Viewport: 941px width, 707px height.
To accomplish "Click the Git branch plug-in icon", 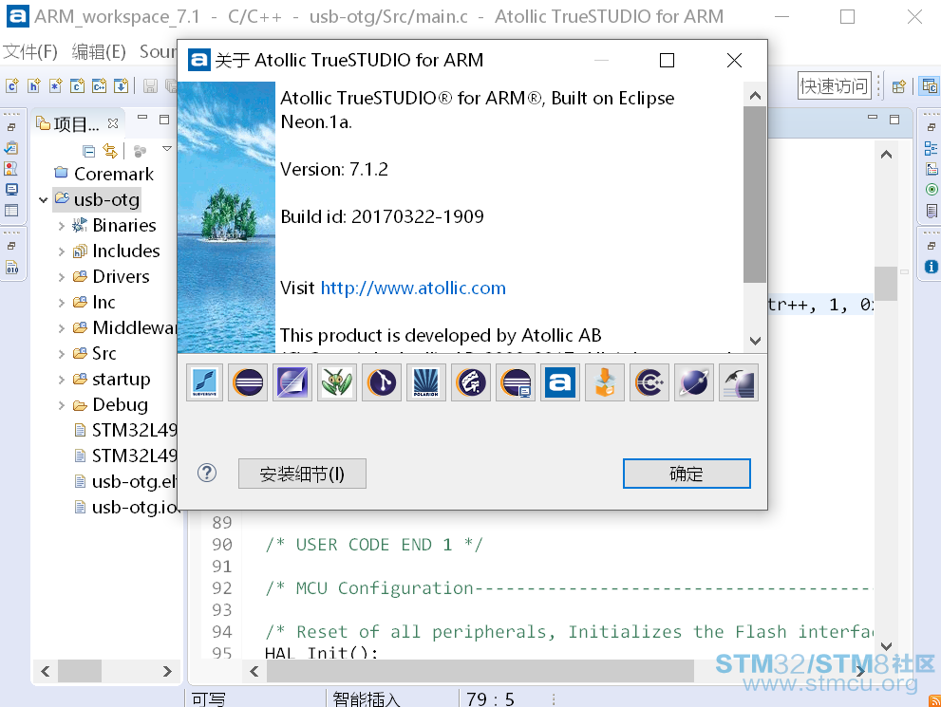I will tap(382, 382).
